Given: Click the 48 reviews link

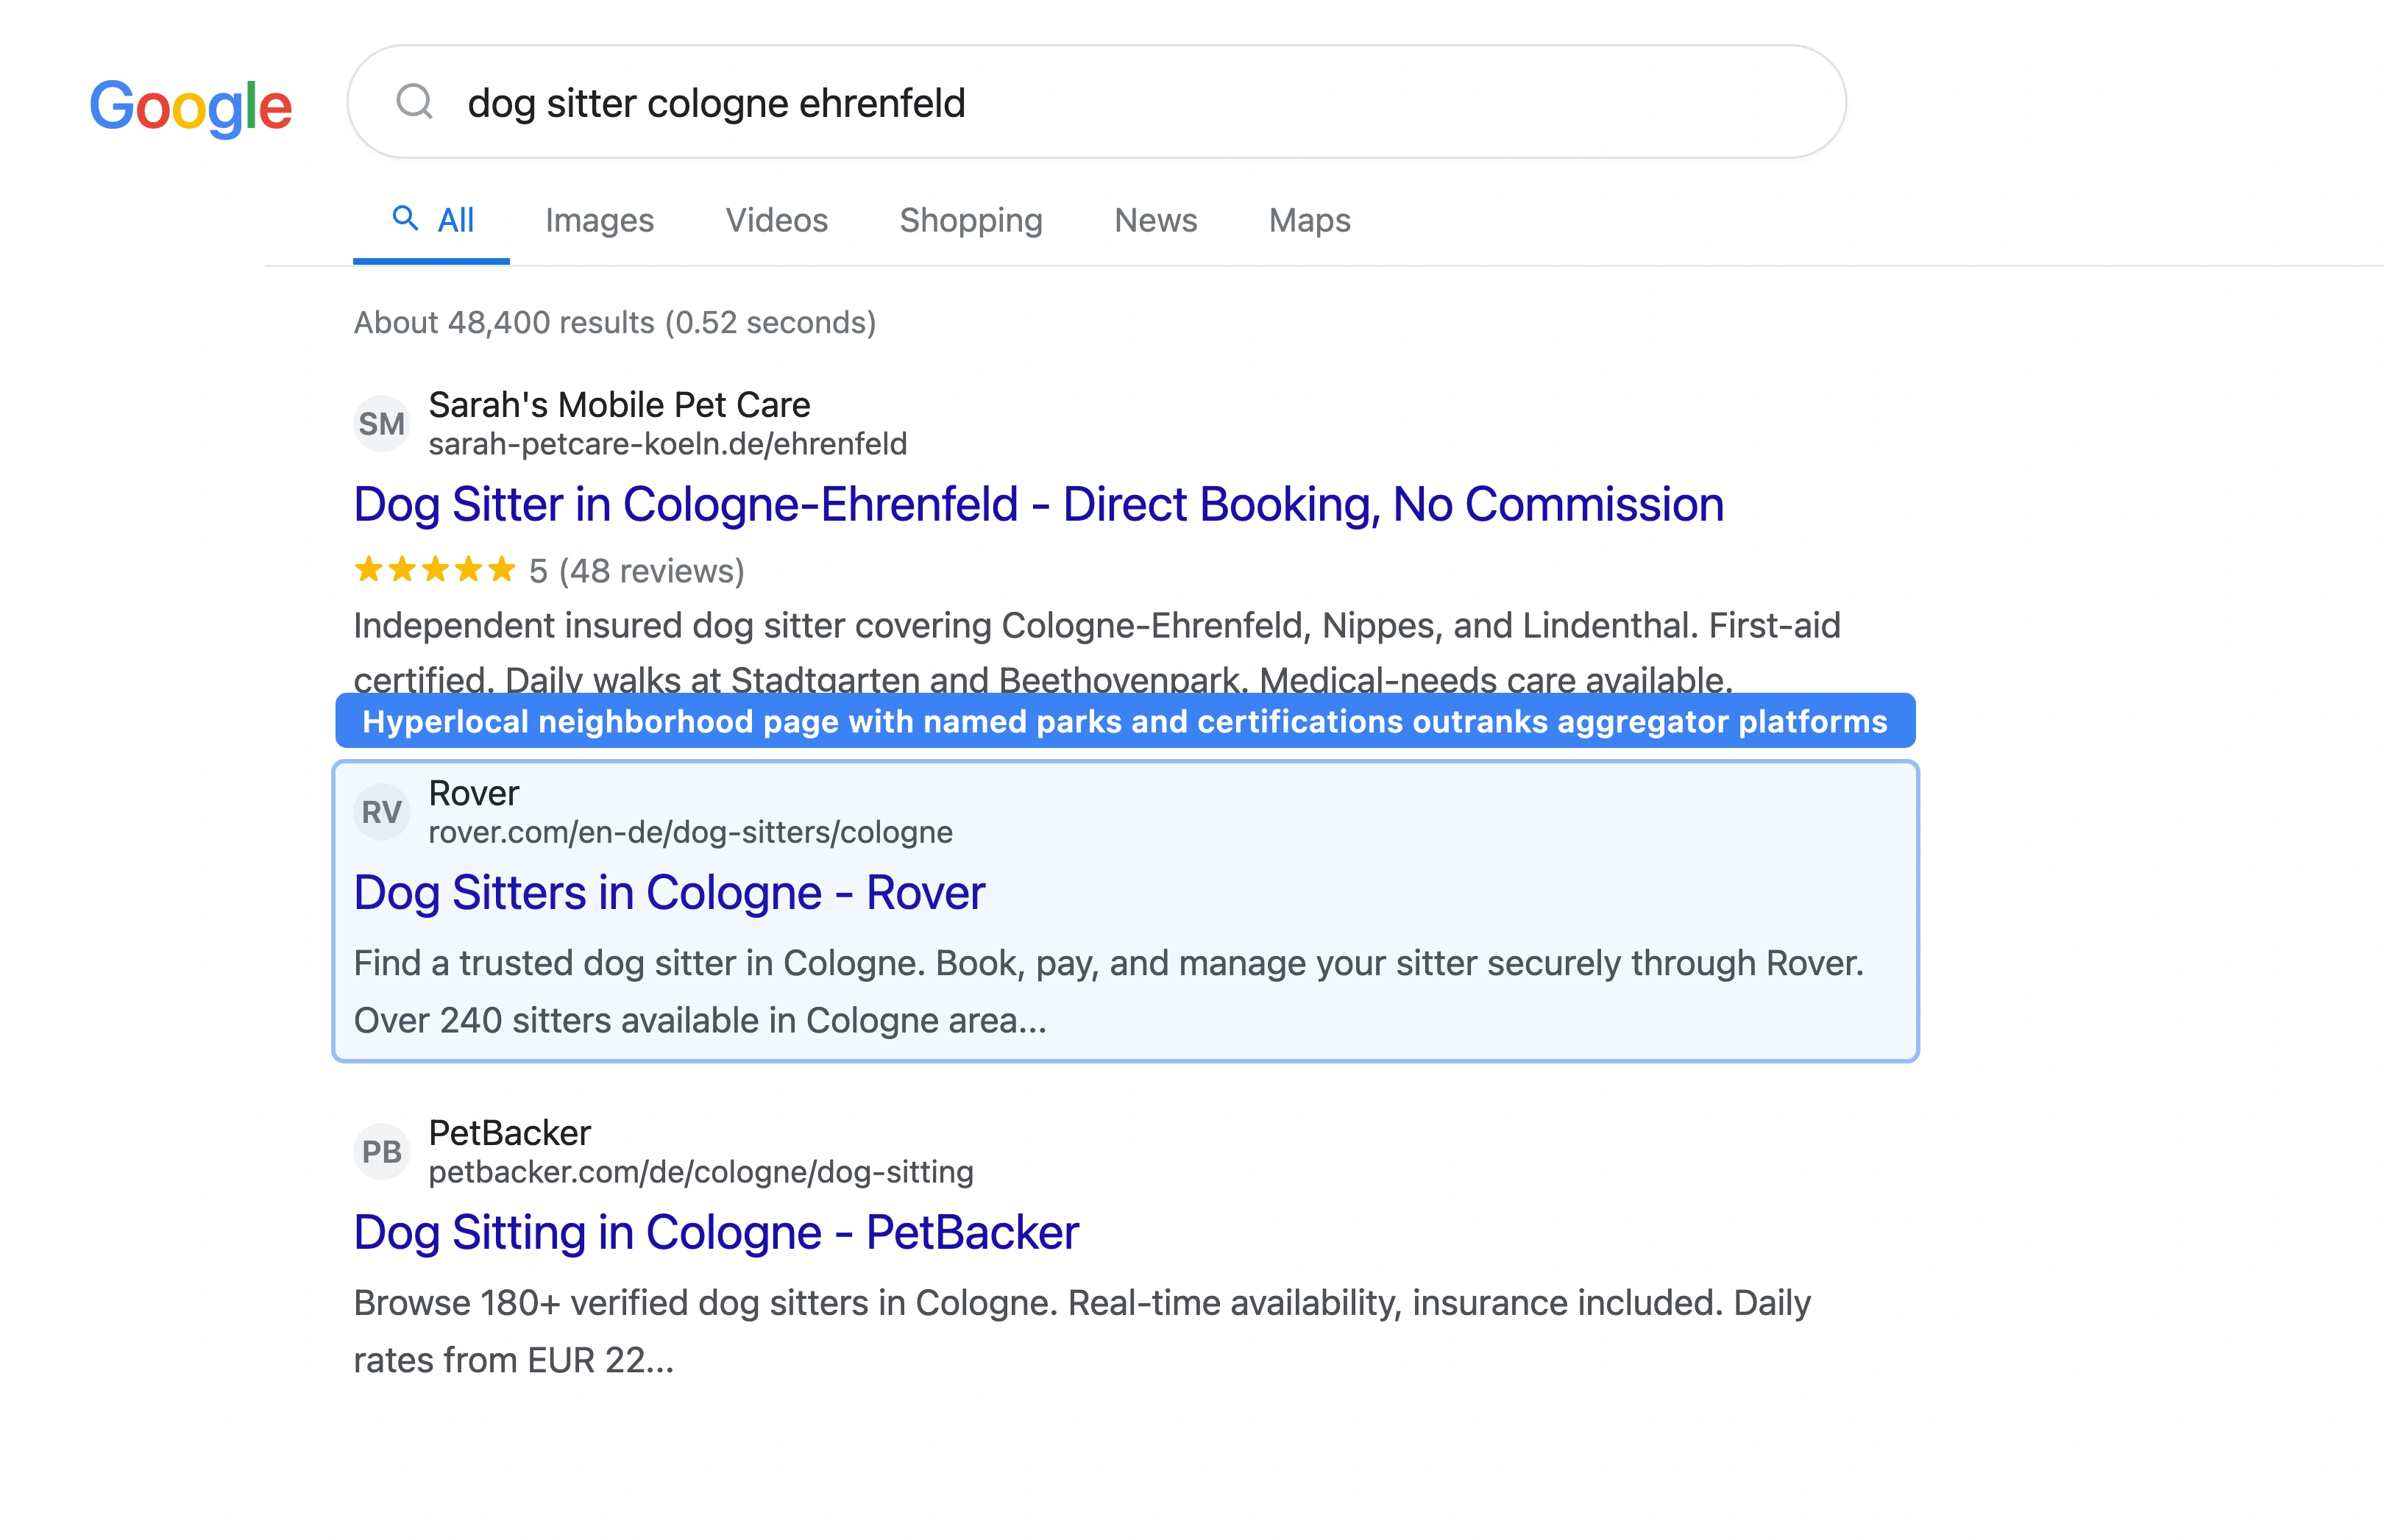Looking at the screenshot, I should 652,570.
